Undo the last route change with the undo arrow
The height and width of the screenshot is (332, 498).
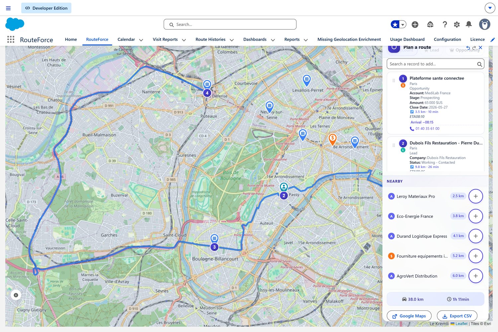467,47
